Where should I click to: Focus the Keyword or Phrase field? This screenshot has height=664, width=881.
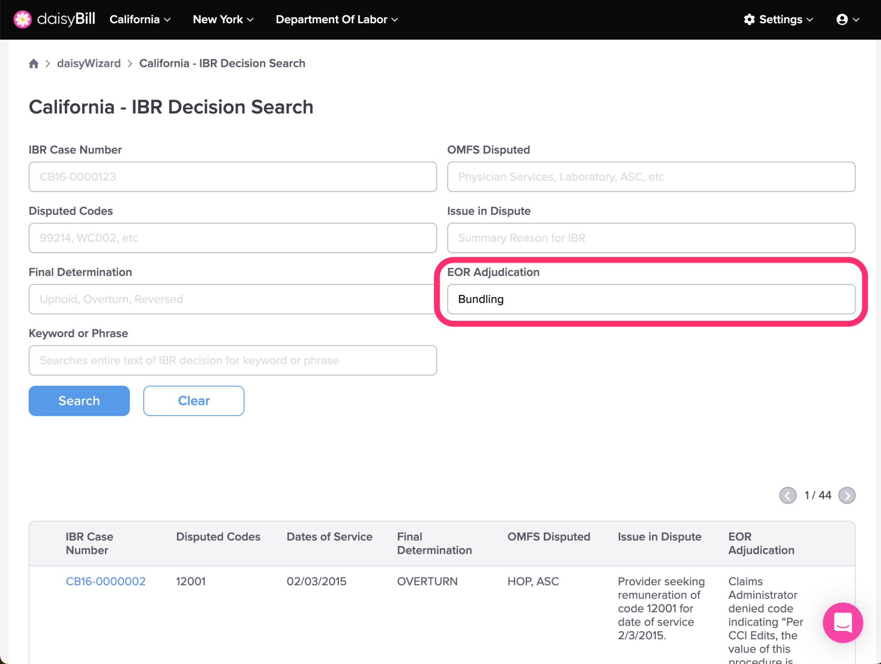pyautogui.click(x=233, y=360)
